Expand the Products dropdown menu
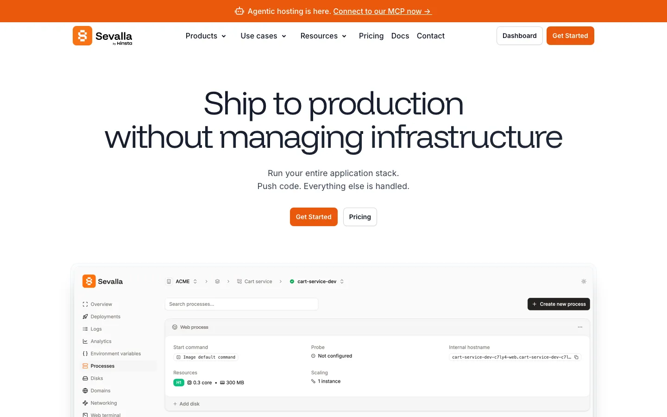The width and height of the screenshot is (667, 417). click(206, 36)
